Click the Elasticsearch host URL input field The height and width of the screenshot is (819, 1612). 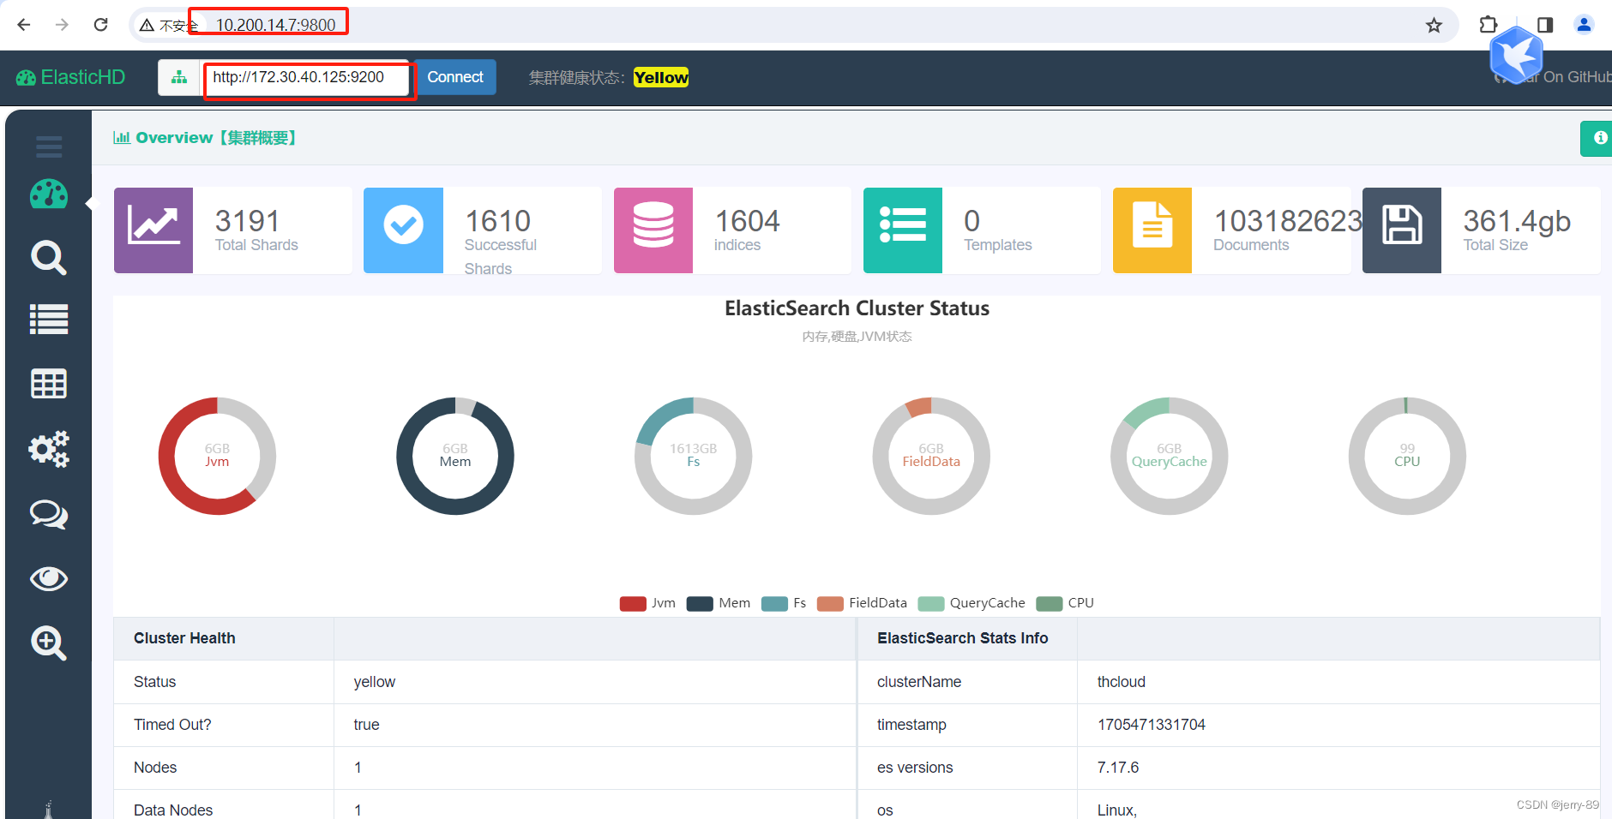[304, 77]
